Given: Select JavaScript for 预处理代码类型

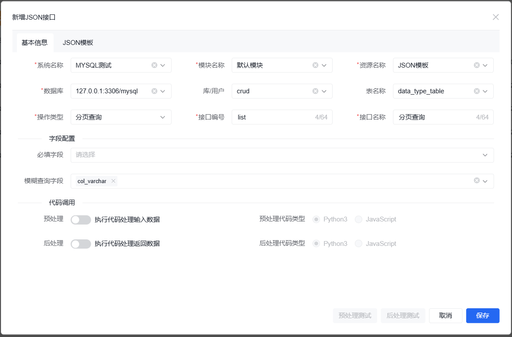Looking at the screenshot, I should [x=375, y=219].
